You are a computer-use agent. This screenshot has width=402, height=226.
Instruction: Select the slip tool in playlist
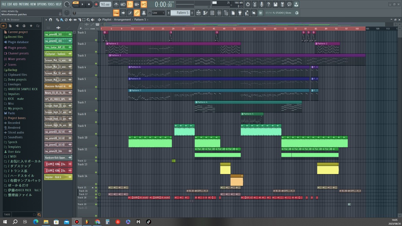coord(75,20)
